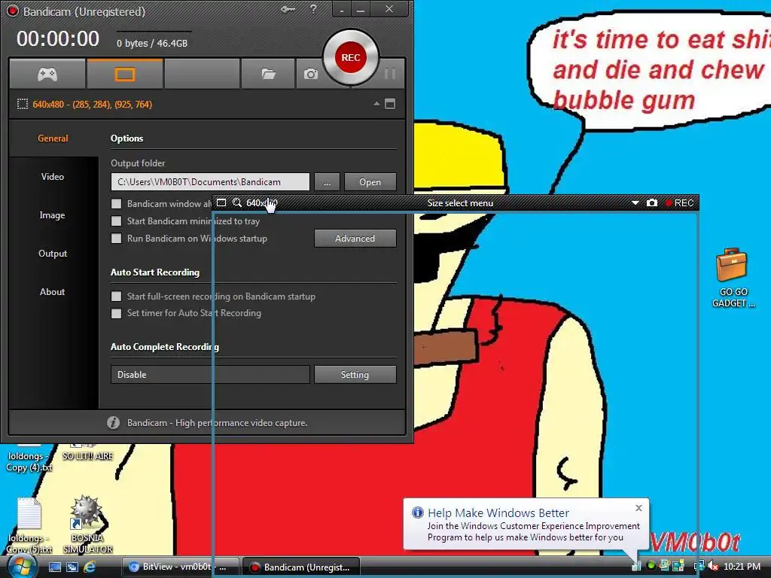
Task: Open the output folder icon in Bandicam toolbar
Action: [x=268, y=75]
